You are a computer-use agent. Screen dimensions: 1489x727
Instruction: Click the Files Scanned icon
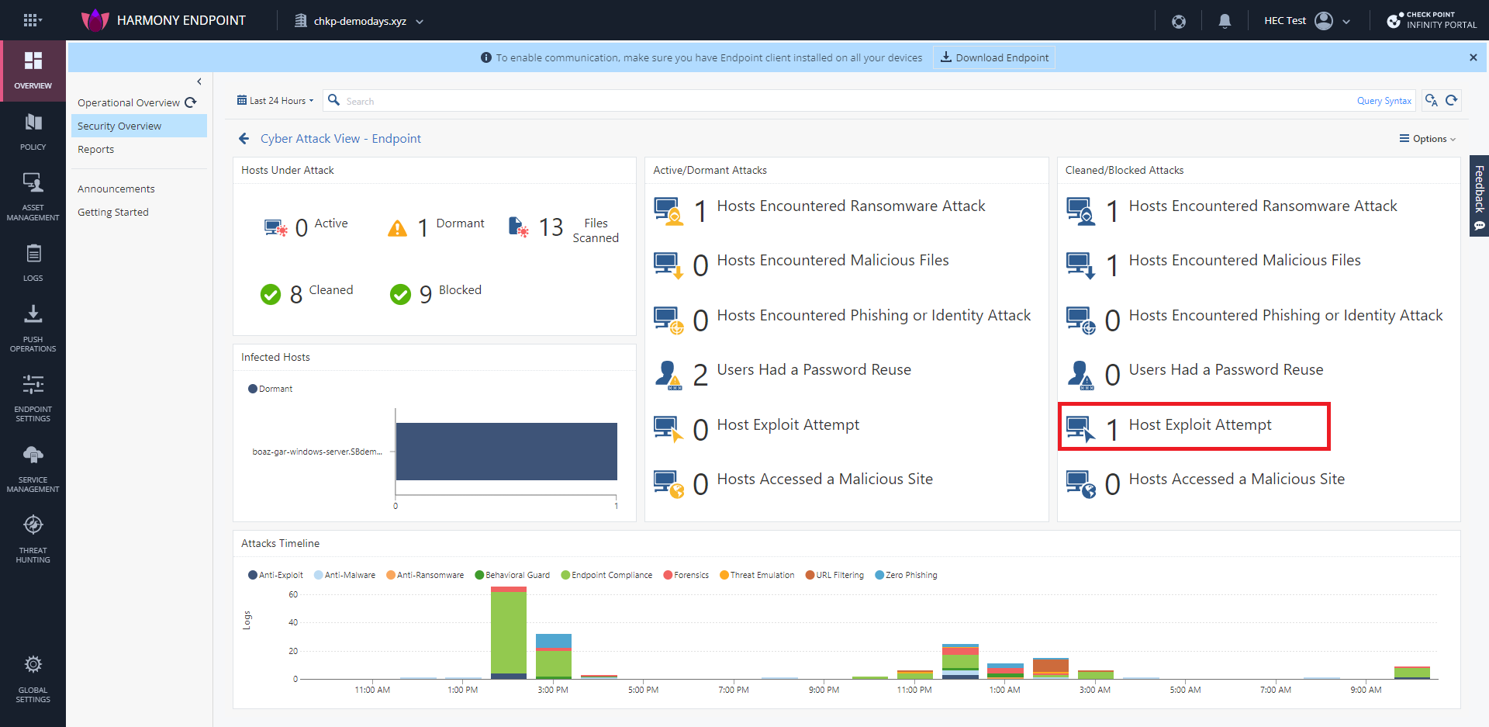pyautogui.click(x=519, y=227)
